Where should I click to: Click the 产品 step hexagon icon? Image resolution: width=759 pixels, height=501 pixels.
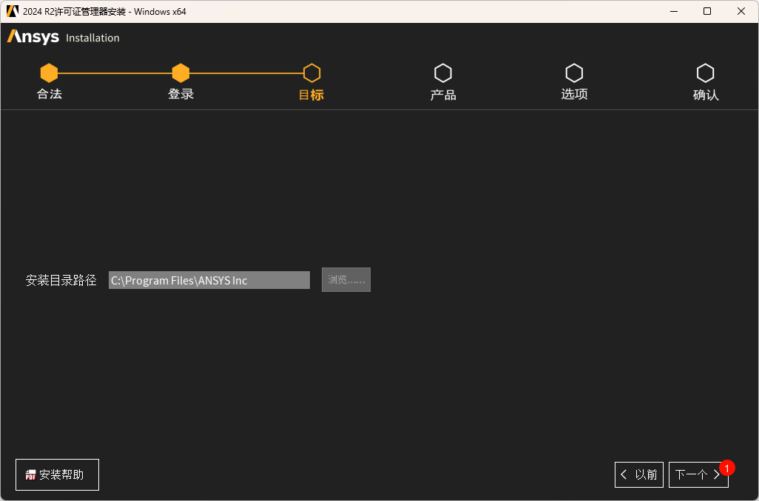click(443, 73)
